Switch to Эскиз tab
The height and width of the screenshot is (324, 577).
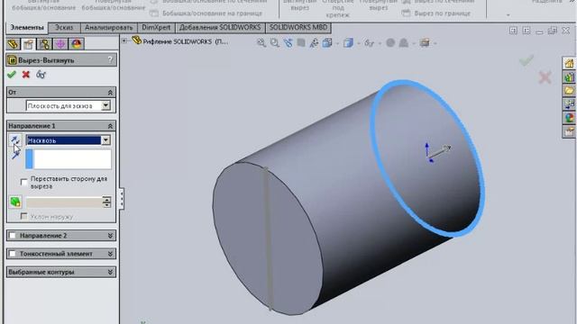pyautogui.click(x=64, y=28)
